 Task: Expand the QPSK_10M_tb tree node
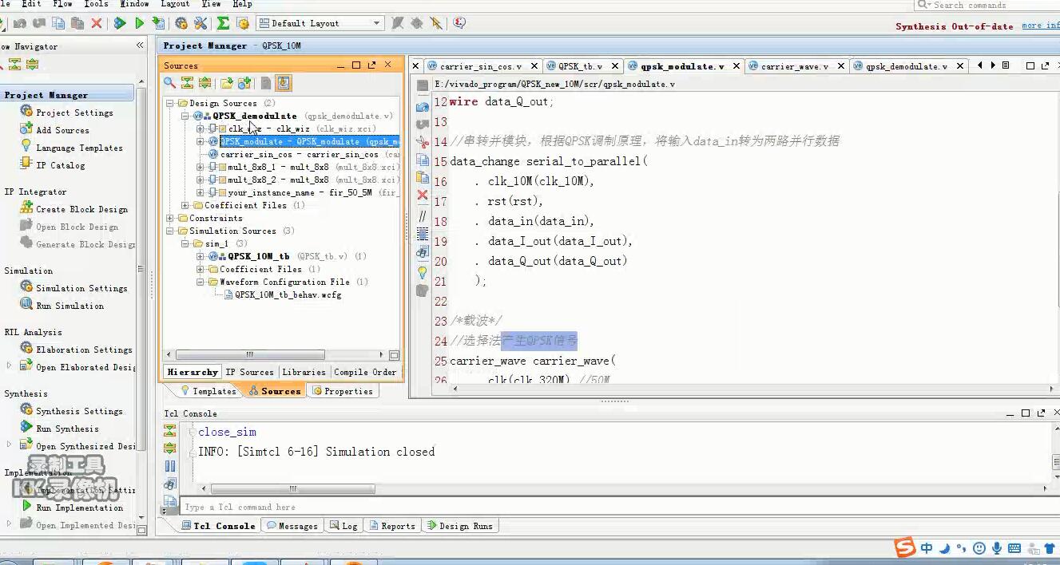point(200,257)
